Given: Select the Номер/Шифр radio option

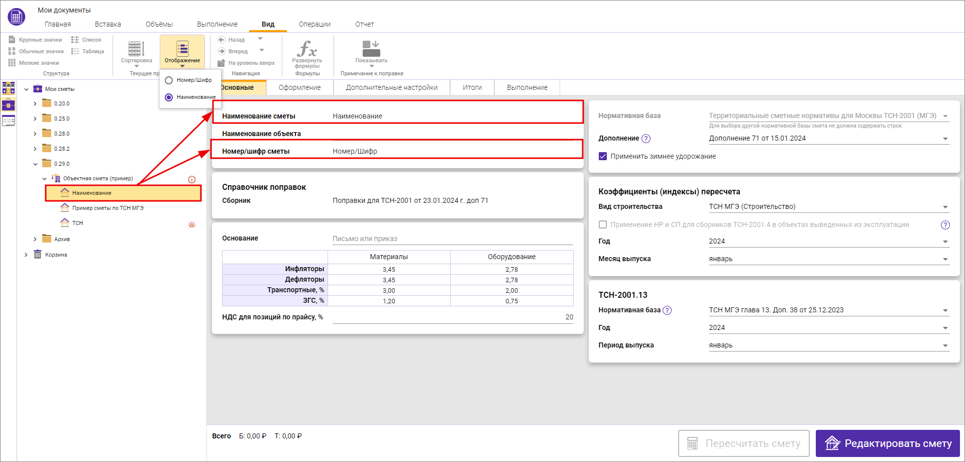Looking at the screenshot, I should [169, 80].
